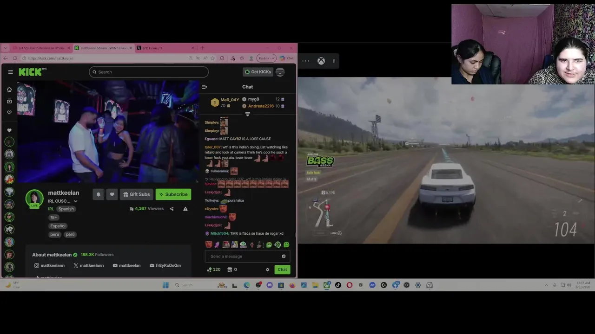
Task: Click browser back arrow
Action: click(x=6, y=58)
